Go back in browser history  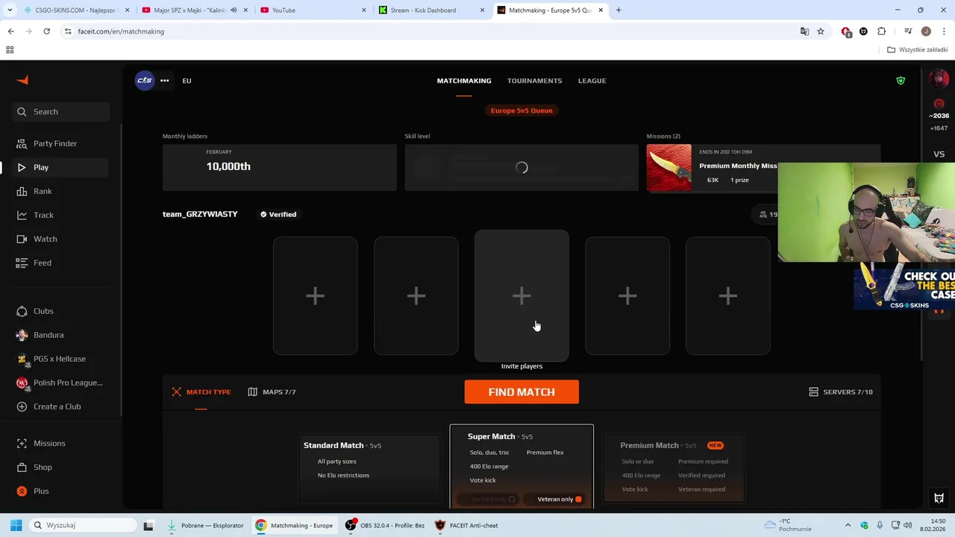click(x=10, y=31)
